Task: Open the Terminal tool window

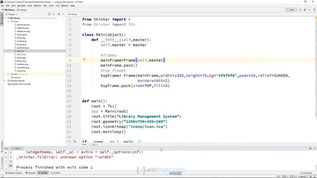Action: (30, 173)
